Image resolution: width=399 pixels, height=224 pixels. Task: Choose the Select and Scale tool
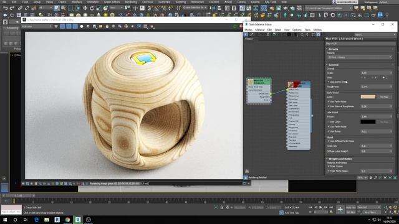[x=99, y=8]
